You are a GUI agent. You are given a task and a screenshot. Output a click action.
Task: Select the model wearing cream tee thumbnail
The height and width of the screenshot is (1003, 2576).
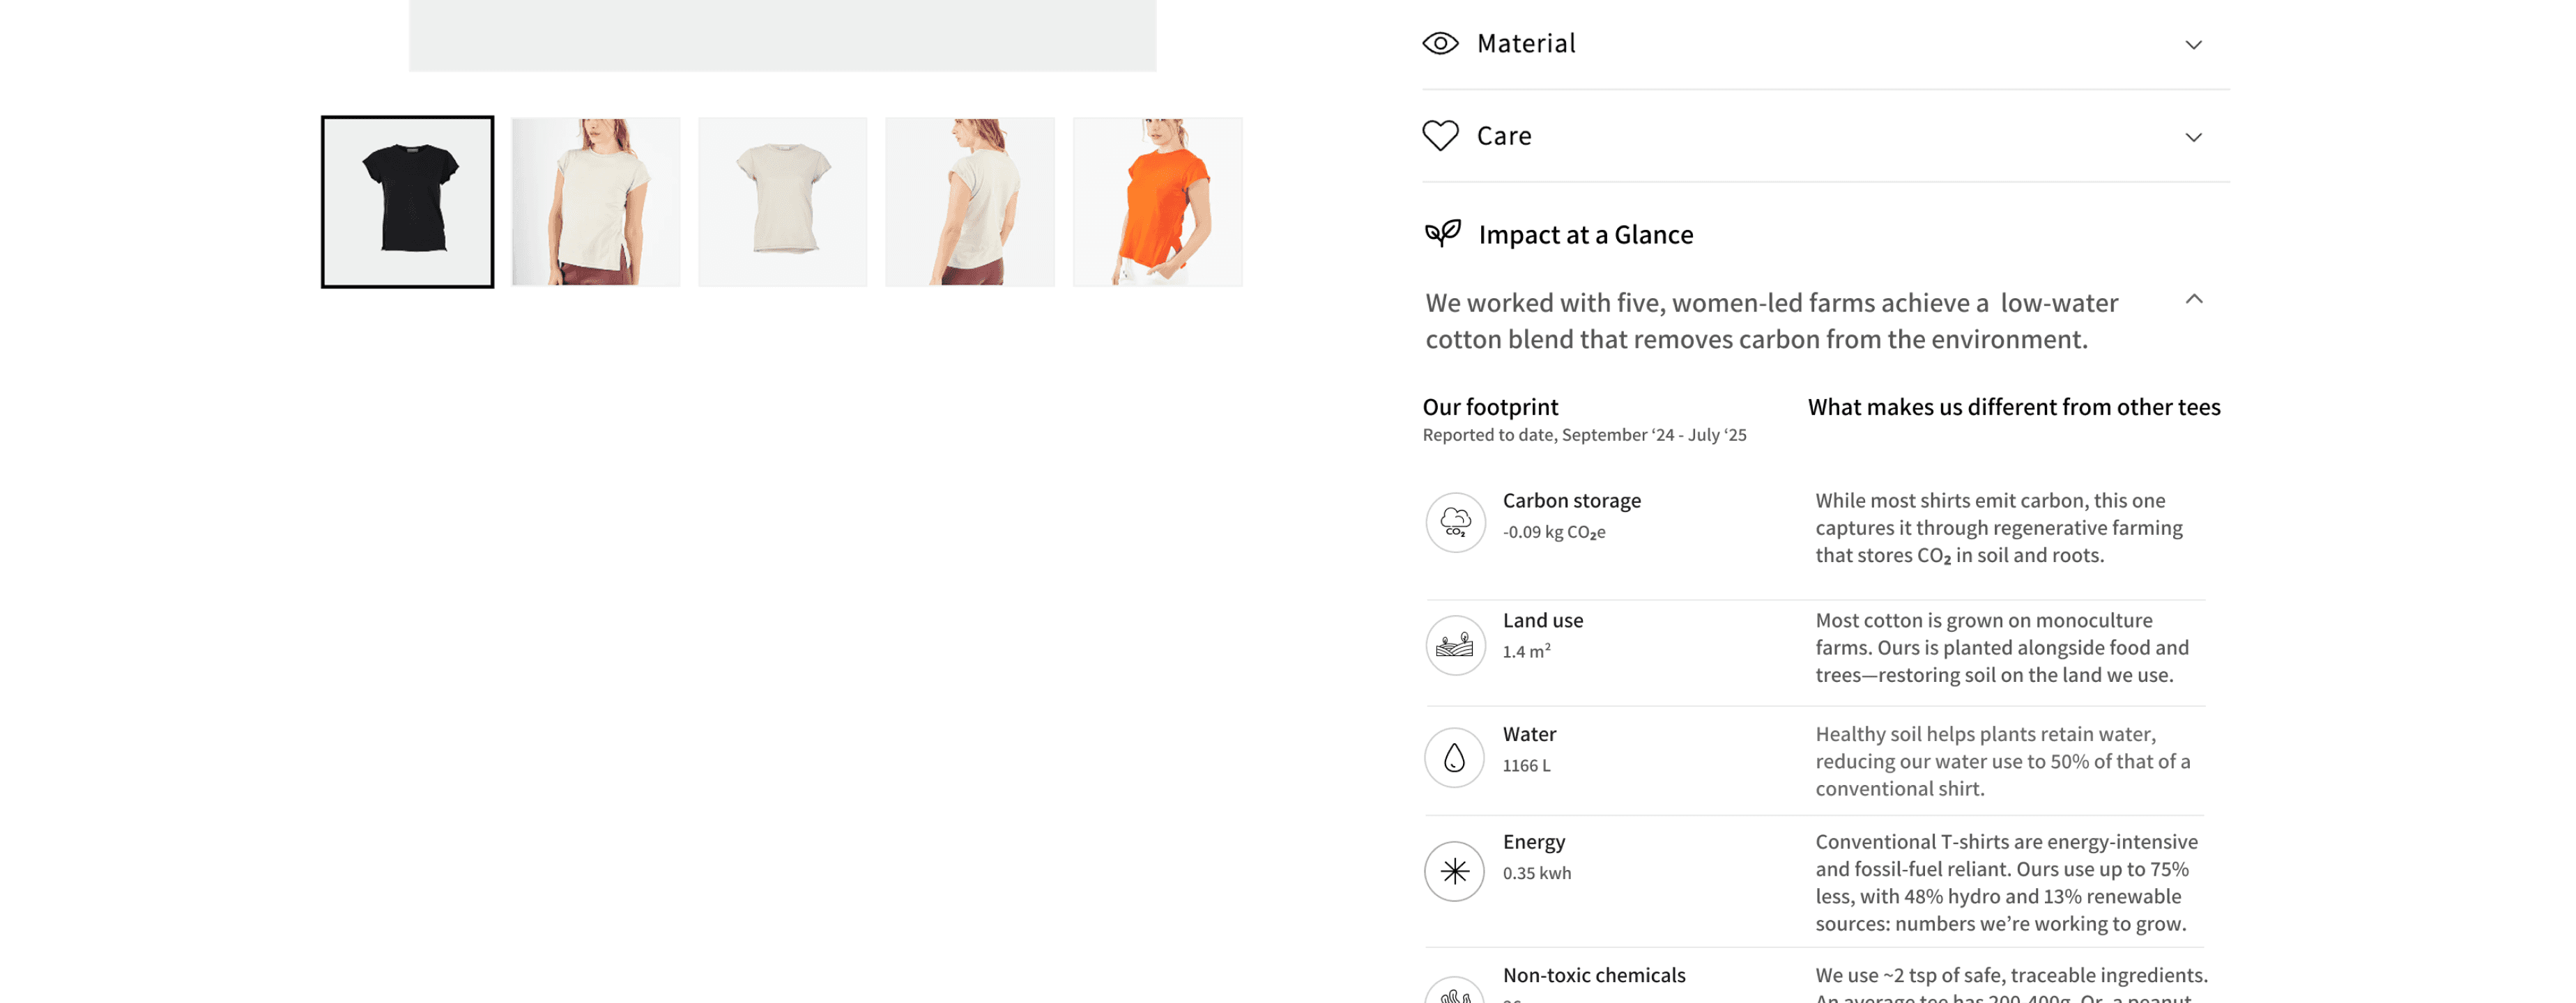[595, 202]
